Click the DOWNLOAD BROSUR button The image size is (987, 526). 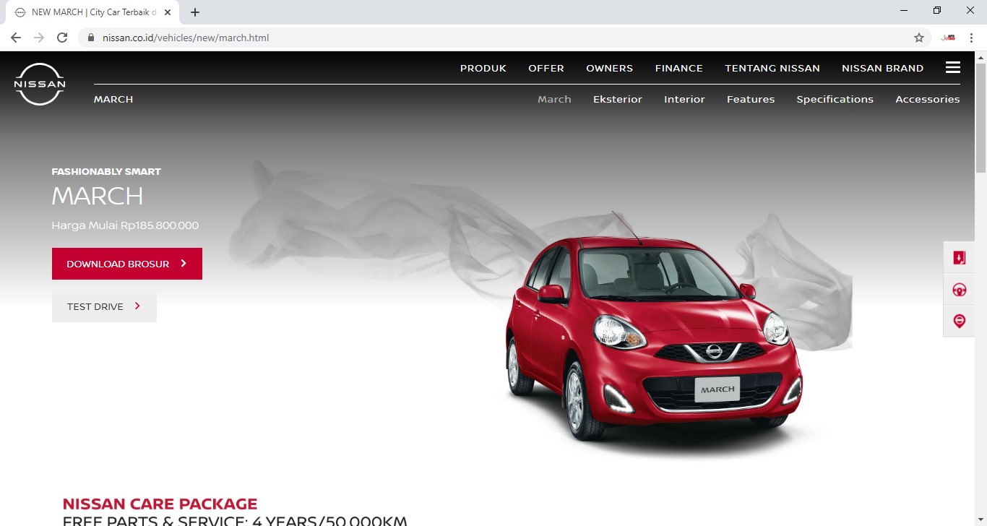pos(126,264)
